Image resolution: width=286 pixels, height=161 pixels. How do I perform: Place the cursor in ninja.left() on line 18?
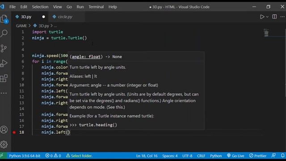tap(67, 132)
